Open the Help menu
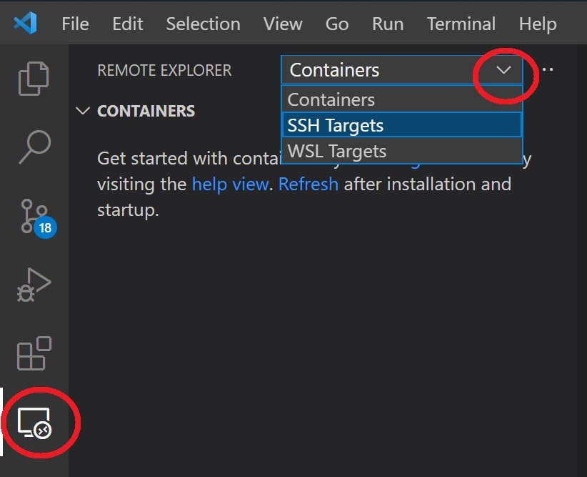This screenshot has height=477, width=587. (x=538, y=24)
